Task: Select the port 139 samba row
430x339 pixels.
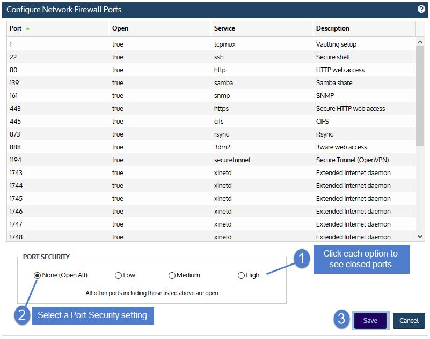Action: [211, 82]
